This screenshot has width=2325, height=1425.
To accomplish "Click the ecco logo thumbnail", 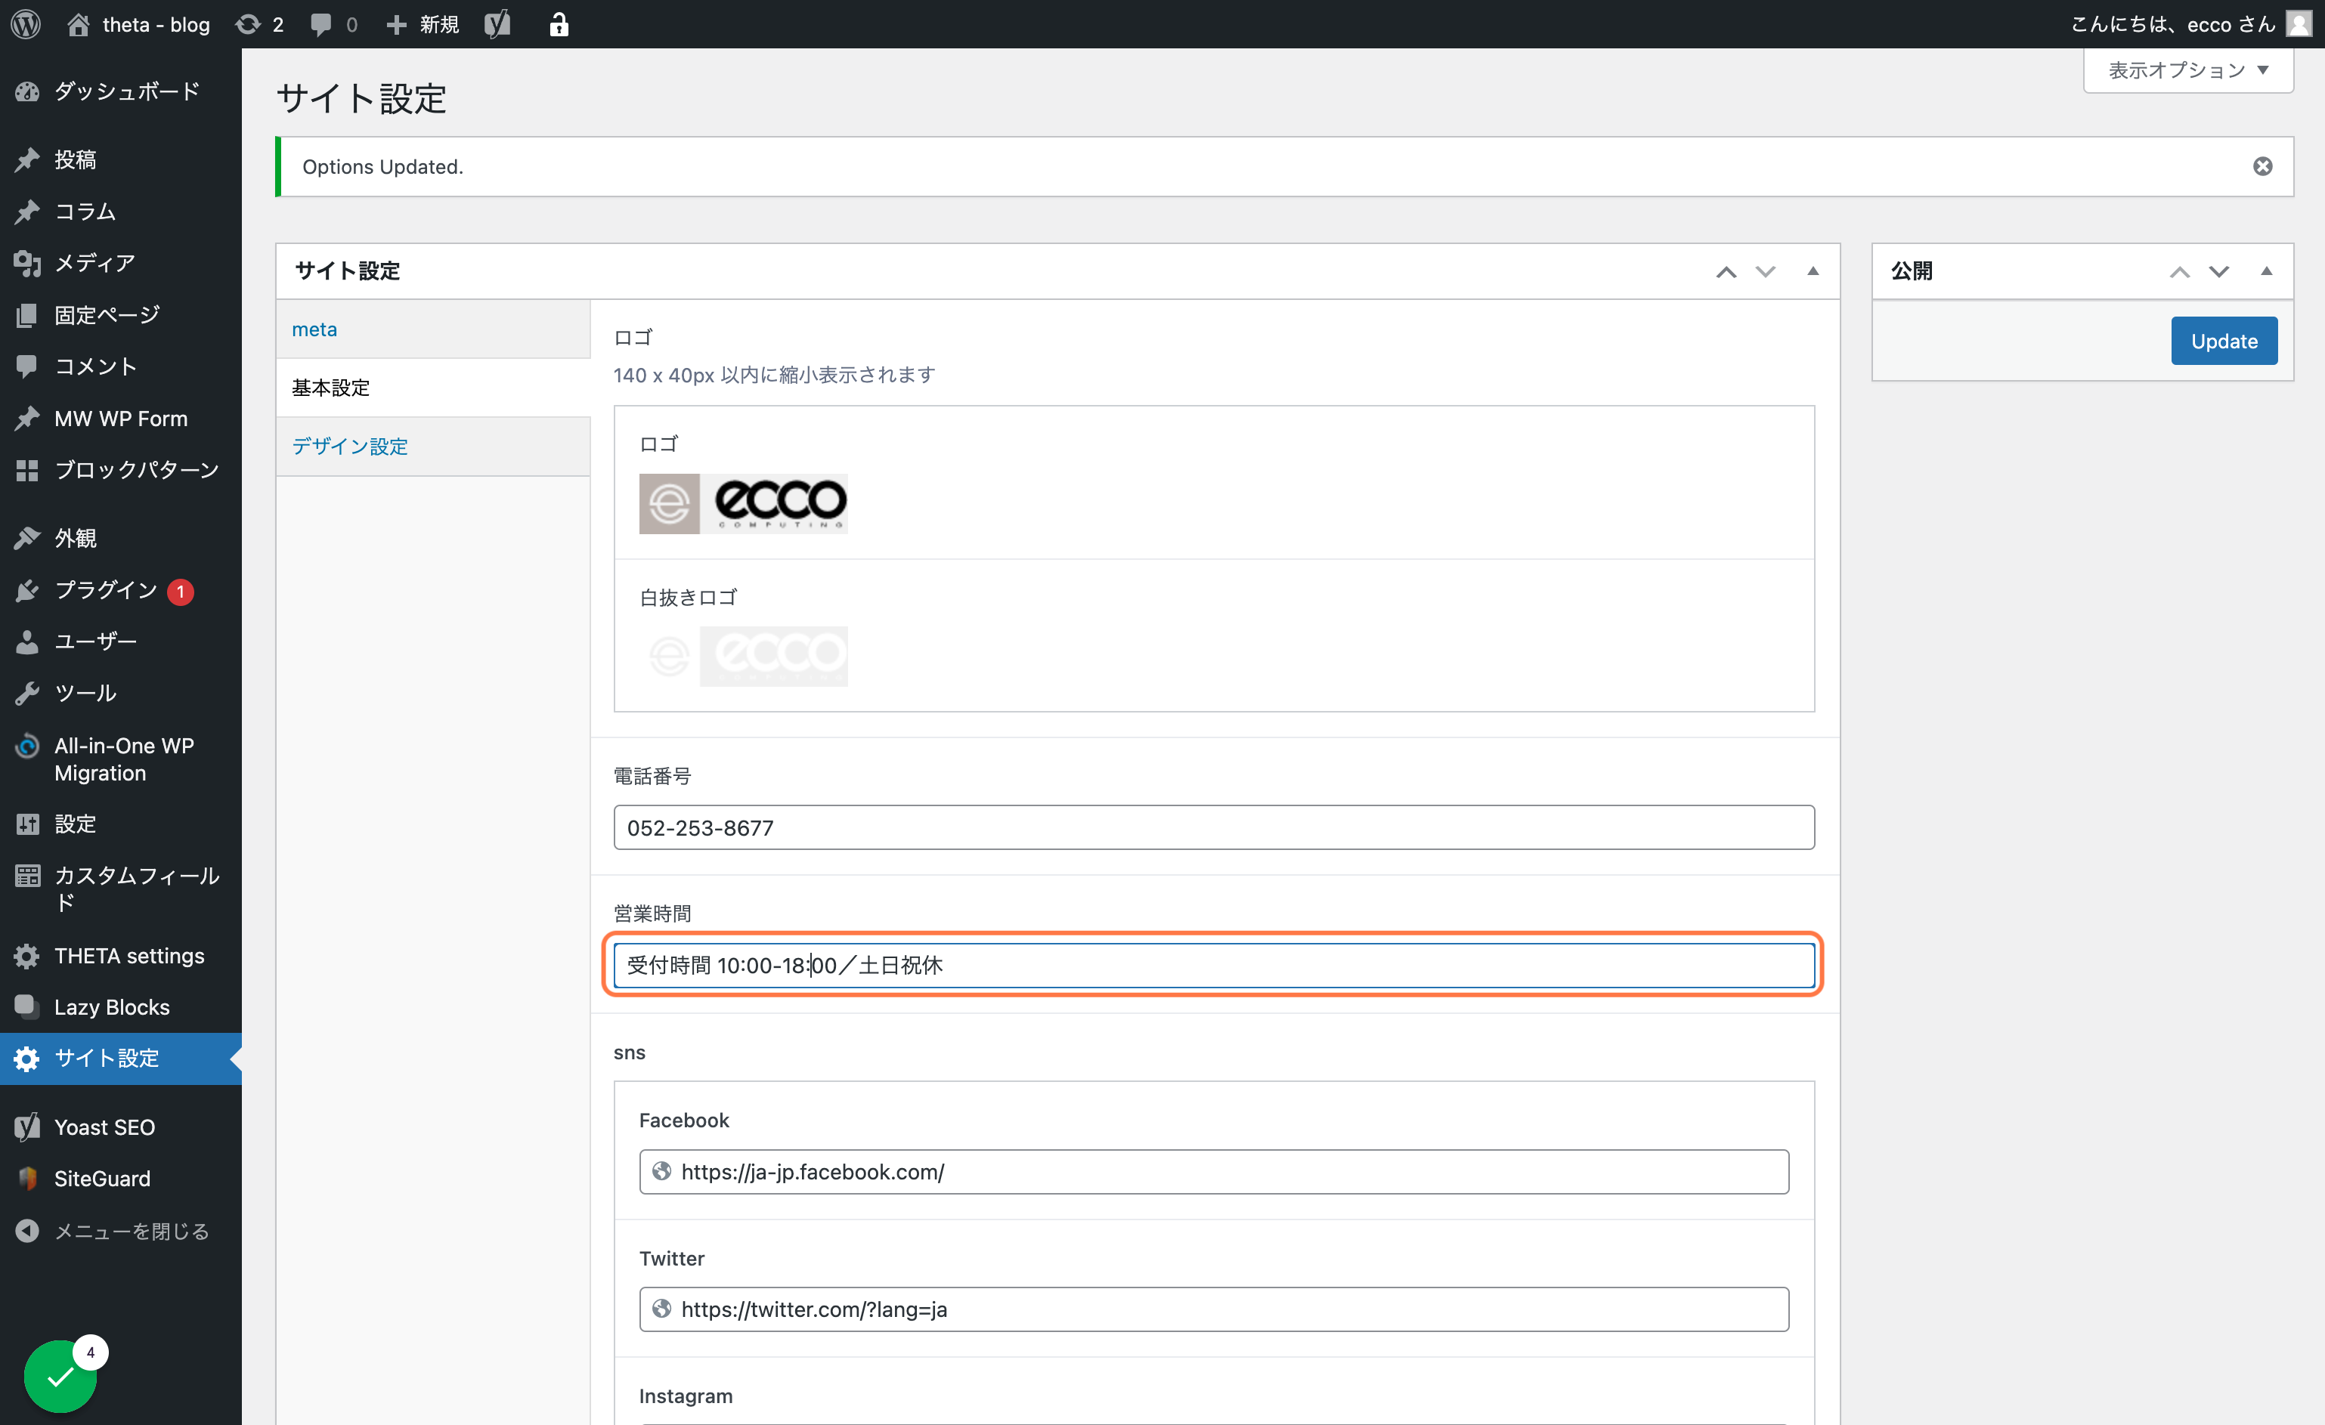I will tap(744, 504).
